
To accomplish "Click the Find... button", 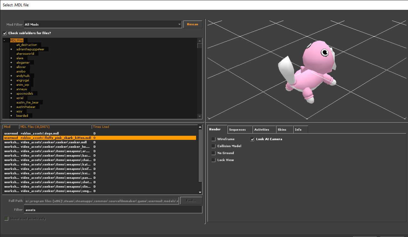I will pyautogui.click(x=191, y=201).
